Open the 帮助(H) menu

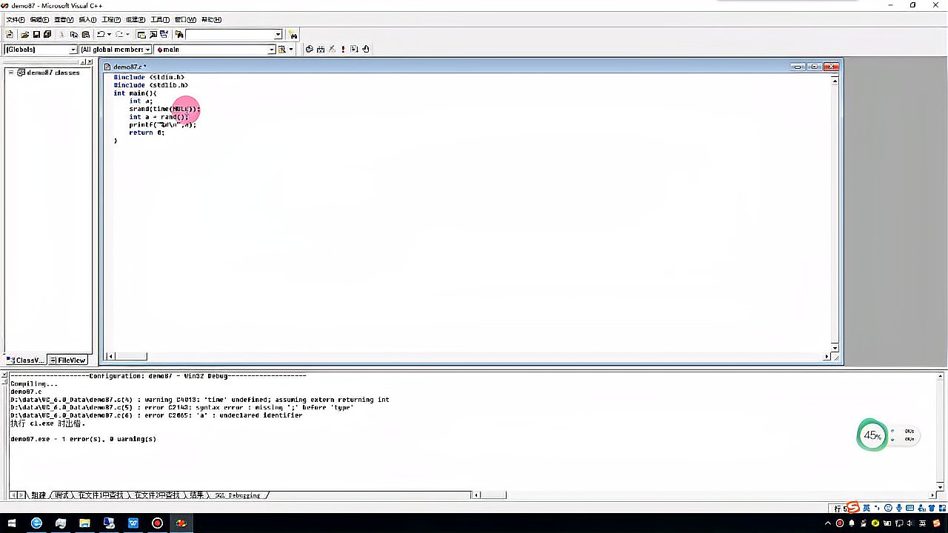click(x=211, y=19)
